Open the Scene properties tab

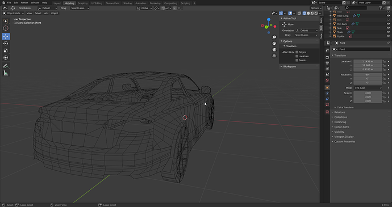pyautogui.click(x=327, y=75)
